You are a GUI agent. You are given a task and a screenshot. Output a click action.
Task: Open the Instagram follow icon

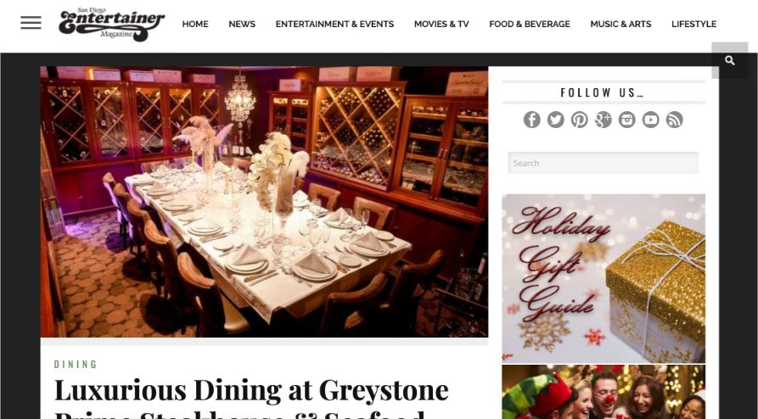click(x=626, y=120)
